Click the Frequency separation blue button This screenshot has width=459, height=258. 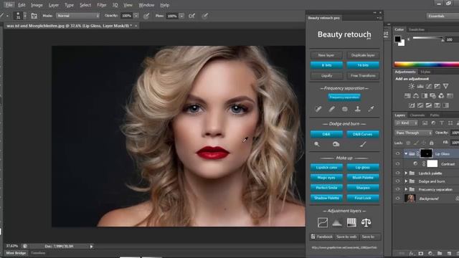click(344, 97)
